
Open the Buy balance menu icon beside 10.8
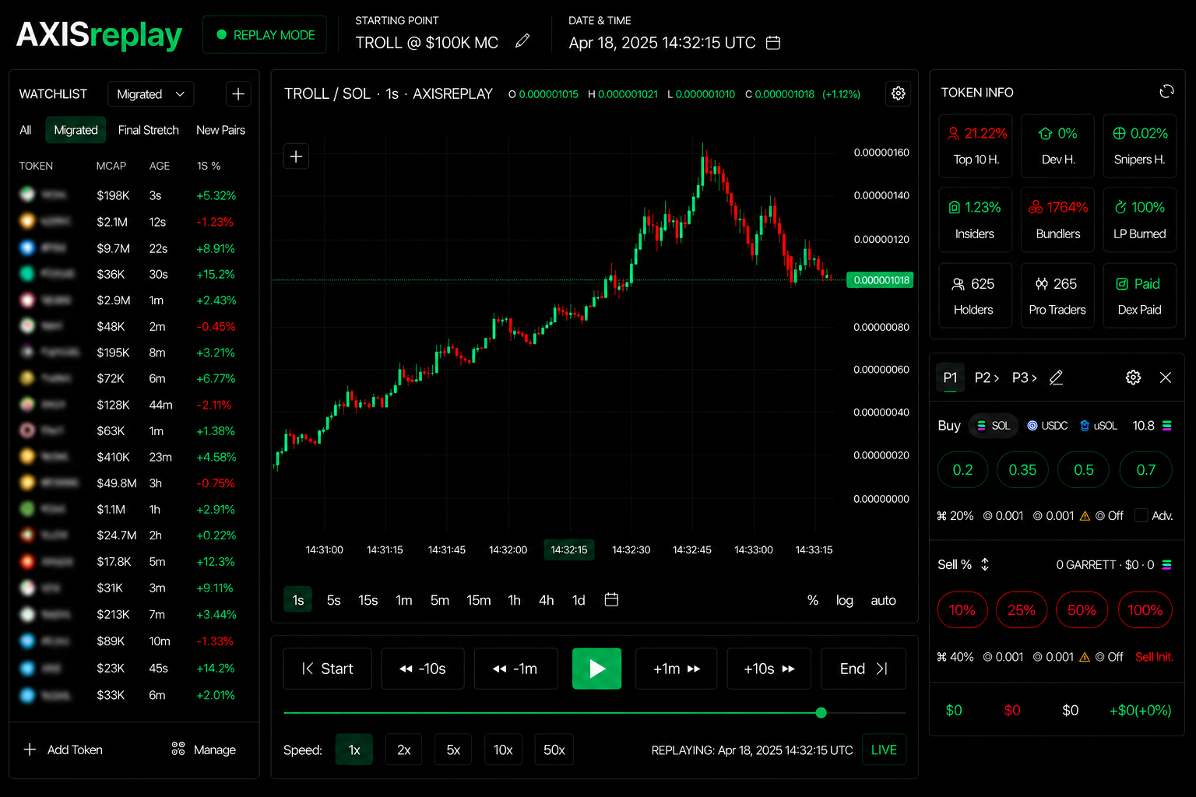click(1166, 426)
